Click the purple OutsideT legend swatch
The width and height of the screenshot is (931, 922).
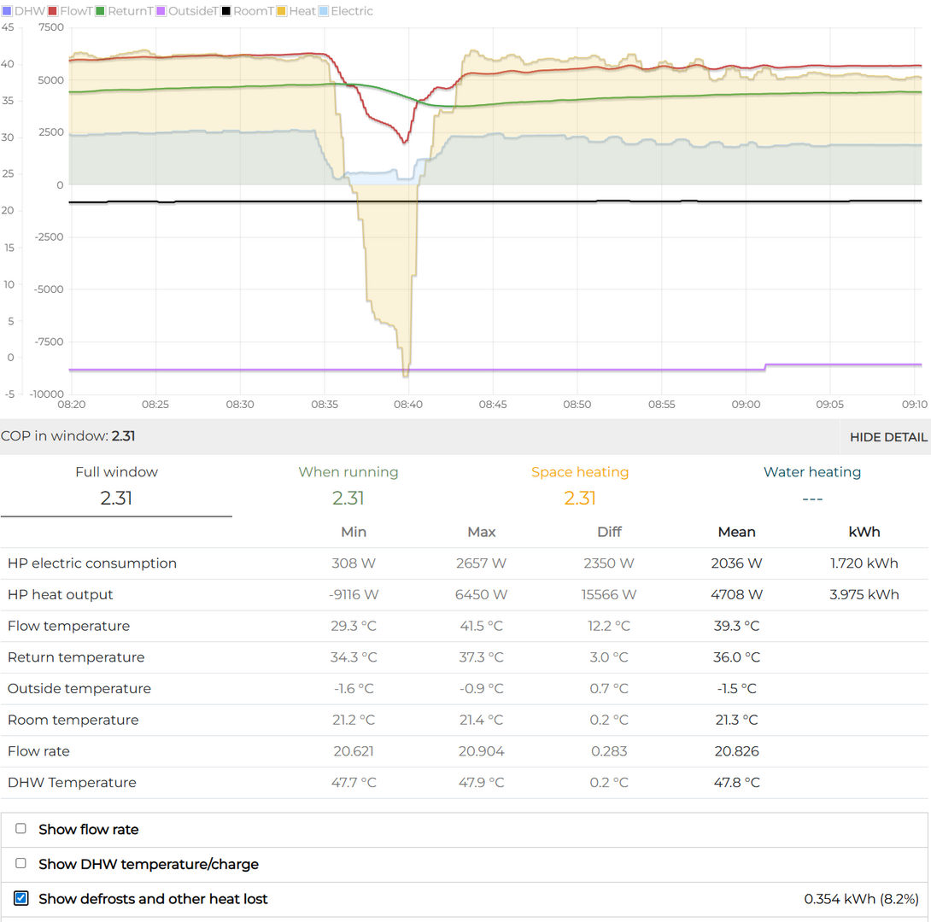pos(161,12)
